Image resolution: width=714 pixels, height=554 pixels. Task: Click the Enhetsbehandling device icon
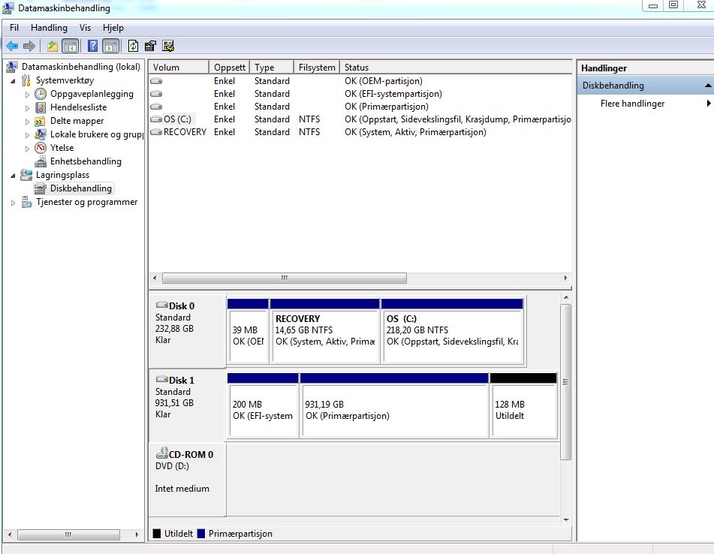pos(41,161)
